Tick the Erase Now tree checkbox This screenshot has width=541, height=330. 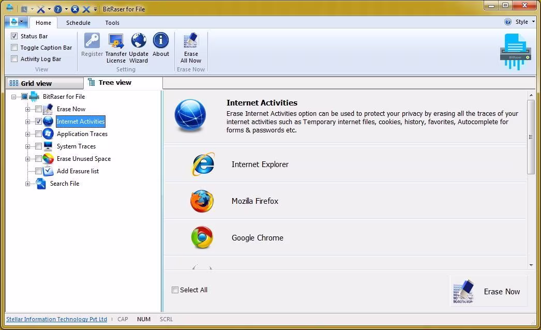38,109
